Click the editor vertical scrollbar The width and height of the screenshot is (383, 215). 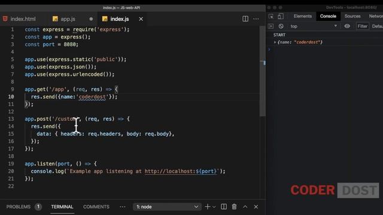point(263,72)
